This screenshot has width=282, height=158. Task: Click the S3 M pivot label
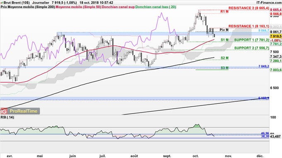(x=225, y=68)
